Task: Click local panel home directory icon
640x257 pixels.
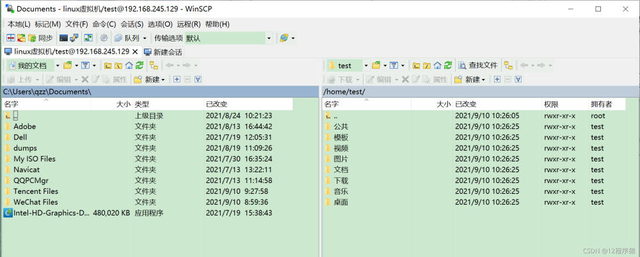Action: [129, 66]
